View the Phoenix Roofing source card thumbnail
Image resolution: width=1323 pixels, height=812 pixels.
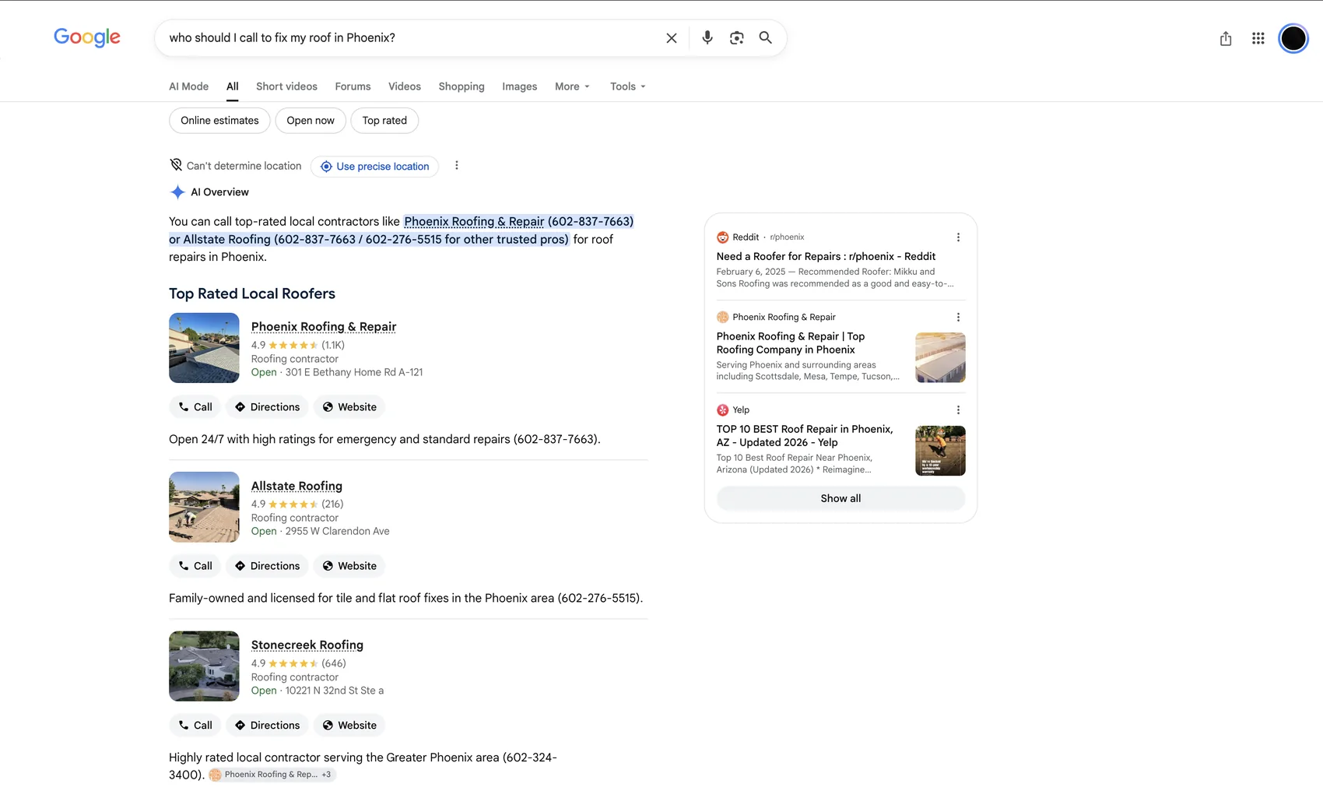940,357
